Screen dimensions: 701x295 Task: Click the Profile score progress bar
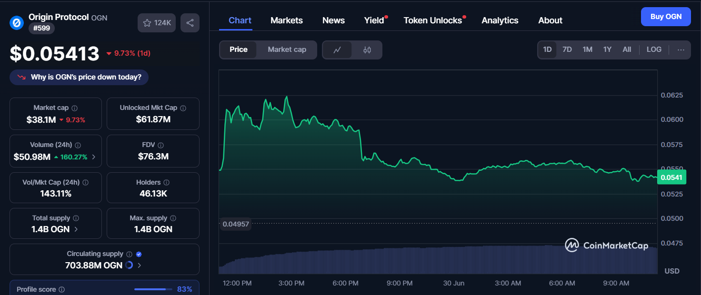(153, 289)
